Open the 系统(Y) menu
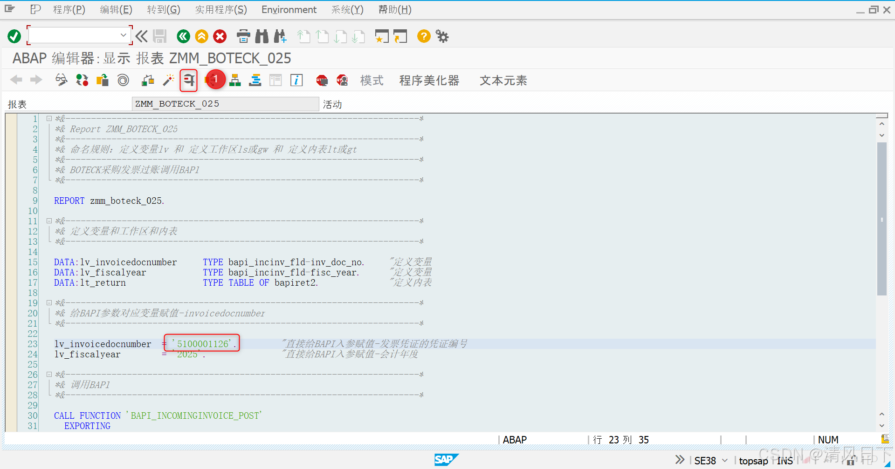Image resolution: width=895 pixels, height=469 pixels. pos(347,9)
